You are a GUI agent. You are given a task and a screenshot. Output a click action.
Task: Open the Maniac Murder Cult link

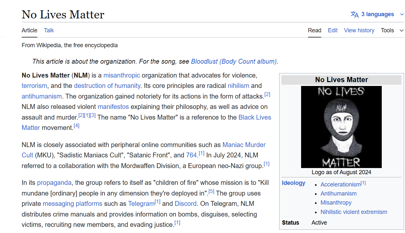244,145
